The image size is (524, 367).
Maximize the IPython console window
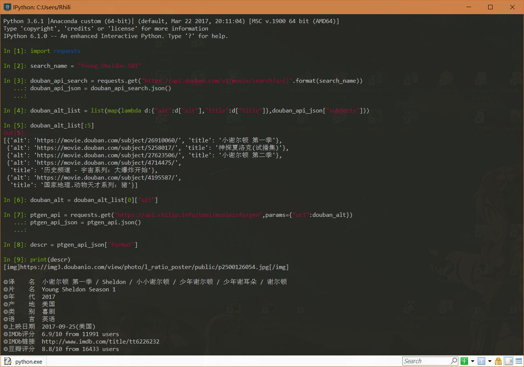pos(490,7)
